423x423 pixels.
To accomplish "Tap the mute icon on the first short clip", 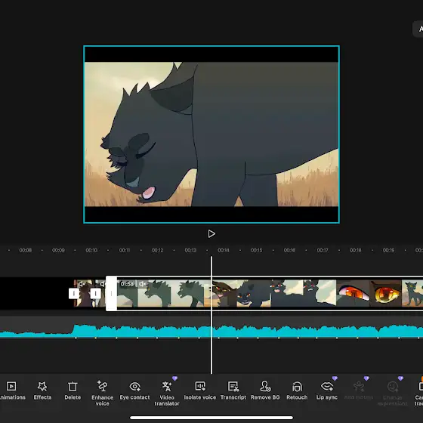I will pos(82,284).
